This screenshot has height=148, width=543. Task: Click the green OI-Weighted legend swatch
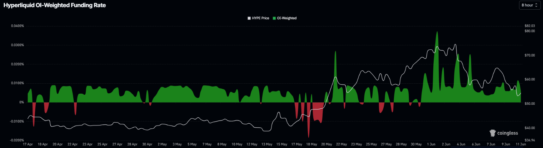pos(274,18)
